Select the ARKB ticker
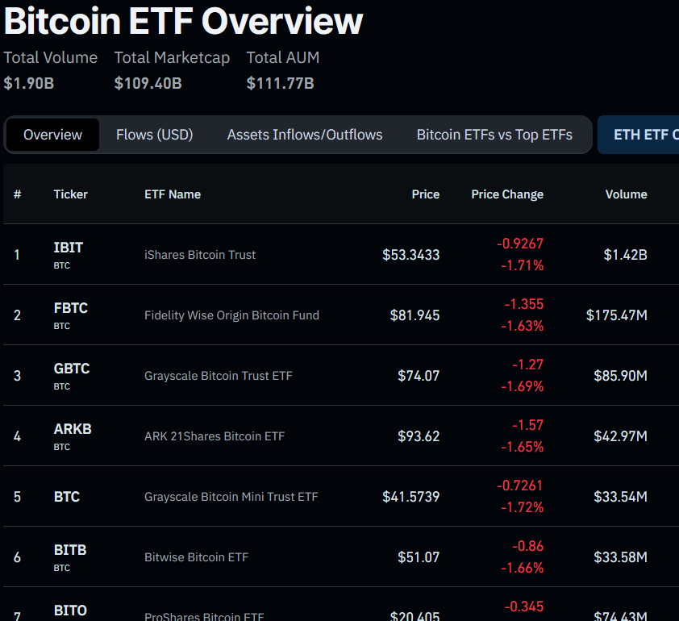 [x=73, y=430]
